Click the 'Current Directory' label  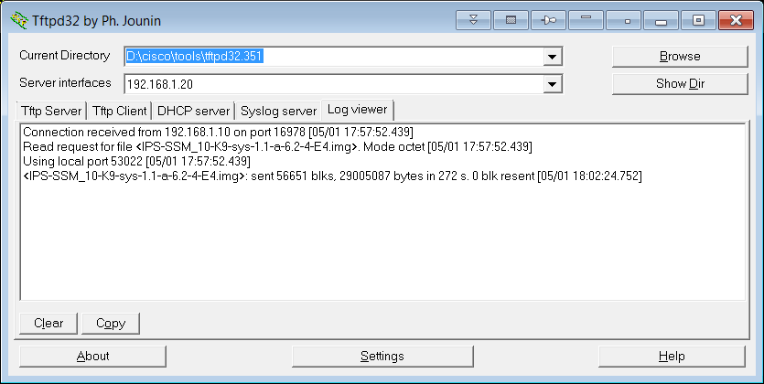(64, 56)
